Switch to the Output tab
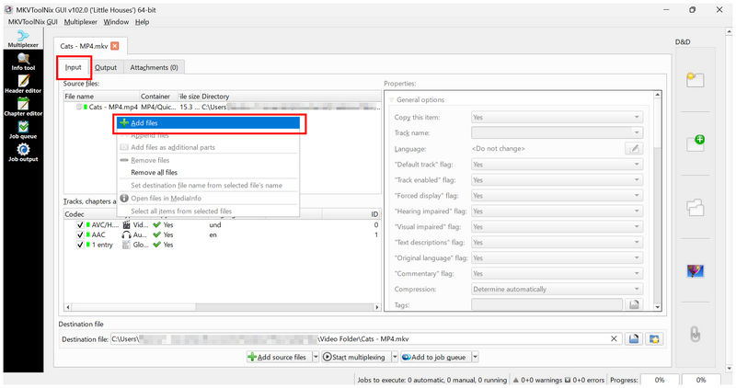Viewport: 736px width, 388px height. (x=106, y=67)
